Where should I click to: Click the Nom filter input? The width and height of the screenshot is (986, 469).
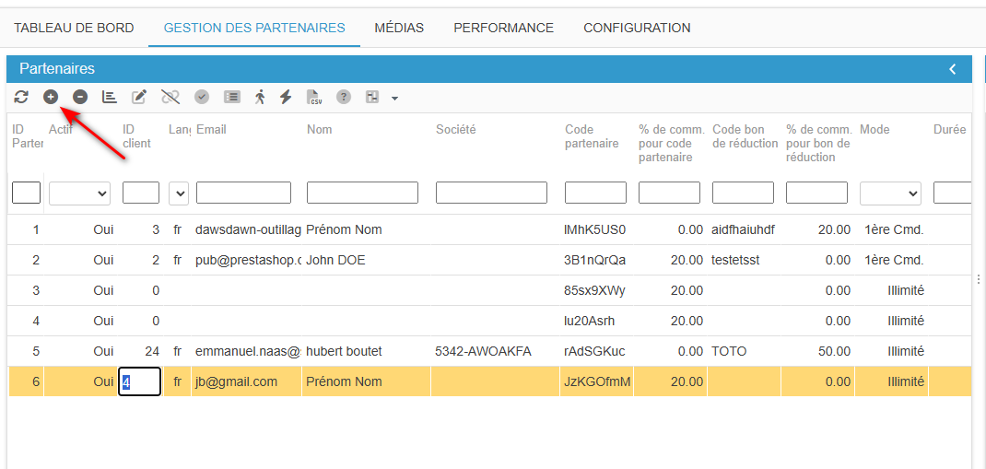[362, 193]
